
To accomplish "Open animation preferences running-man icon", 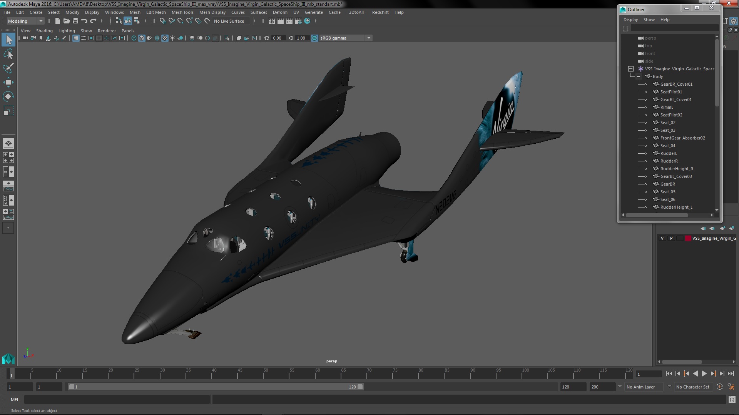I will (x=731, y=387).
